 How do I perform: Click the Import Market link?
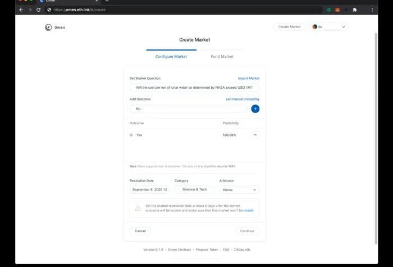[x=249, y=78]
